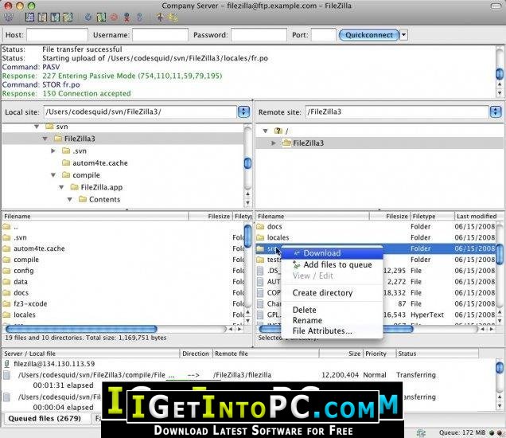Image resolution: width=506 pixels, height=438 pixels.
Task: Click the message log vertical scrollbar thumb
Action: (500, 73)
